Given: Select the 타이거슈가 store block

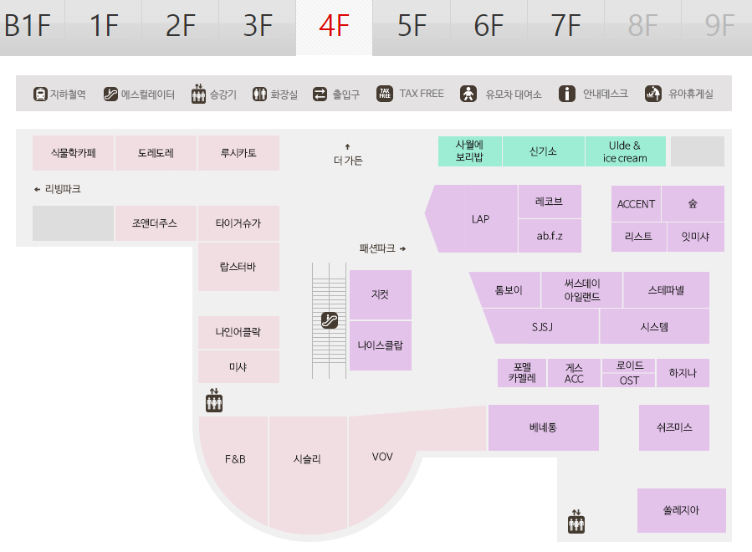Looking at the screenshot, I should coord(238,223).
